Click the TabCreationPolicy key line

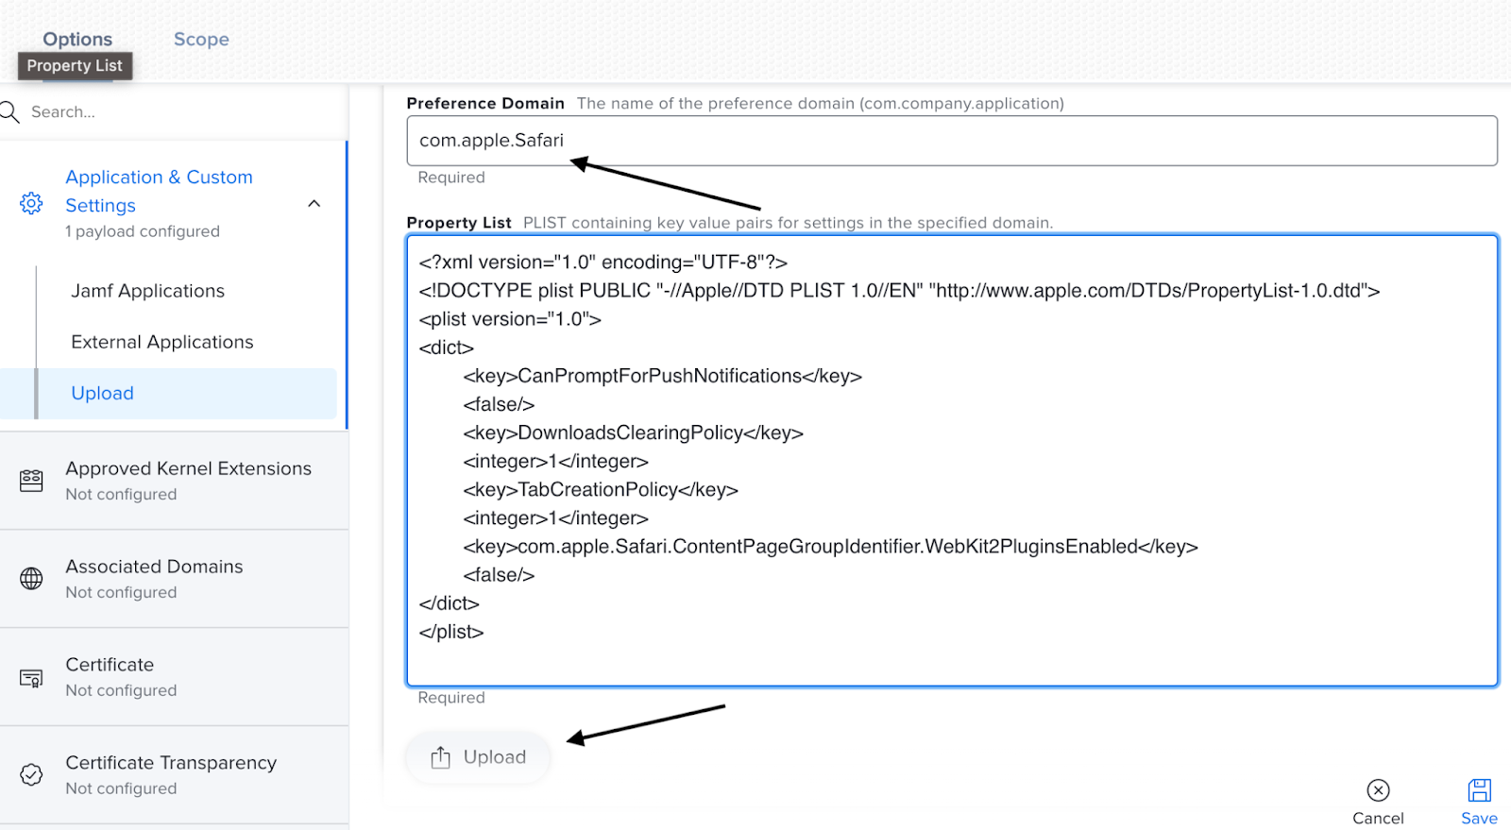pyautogui.click(x=601, y=489)
